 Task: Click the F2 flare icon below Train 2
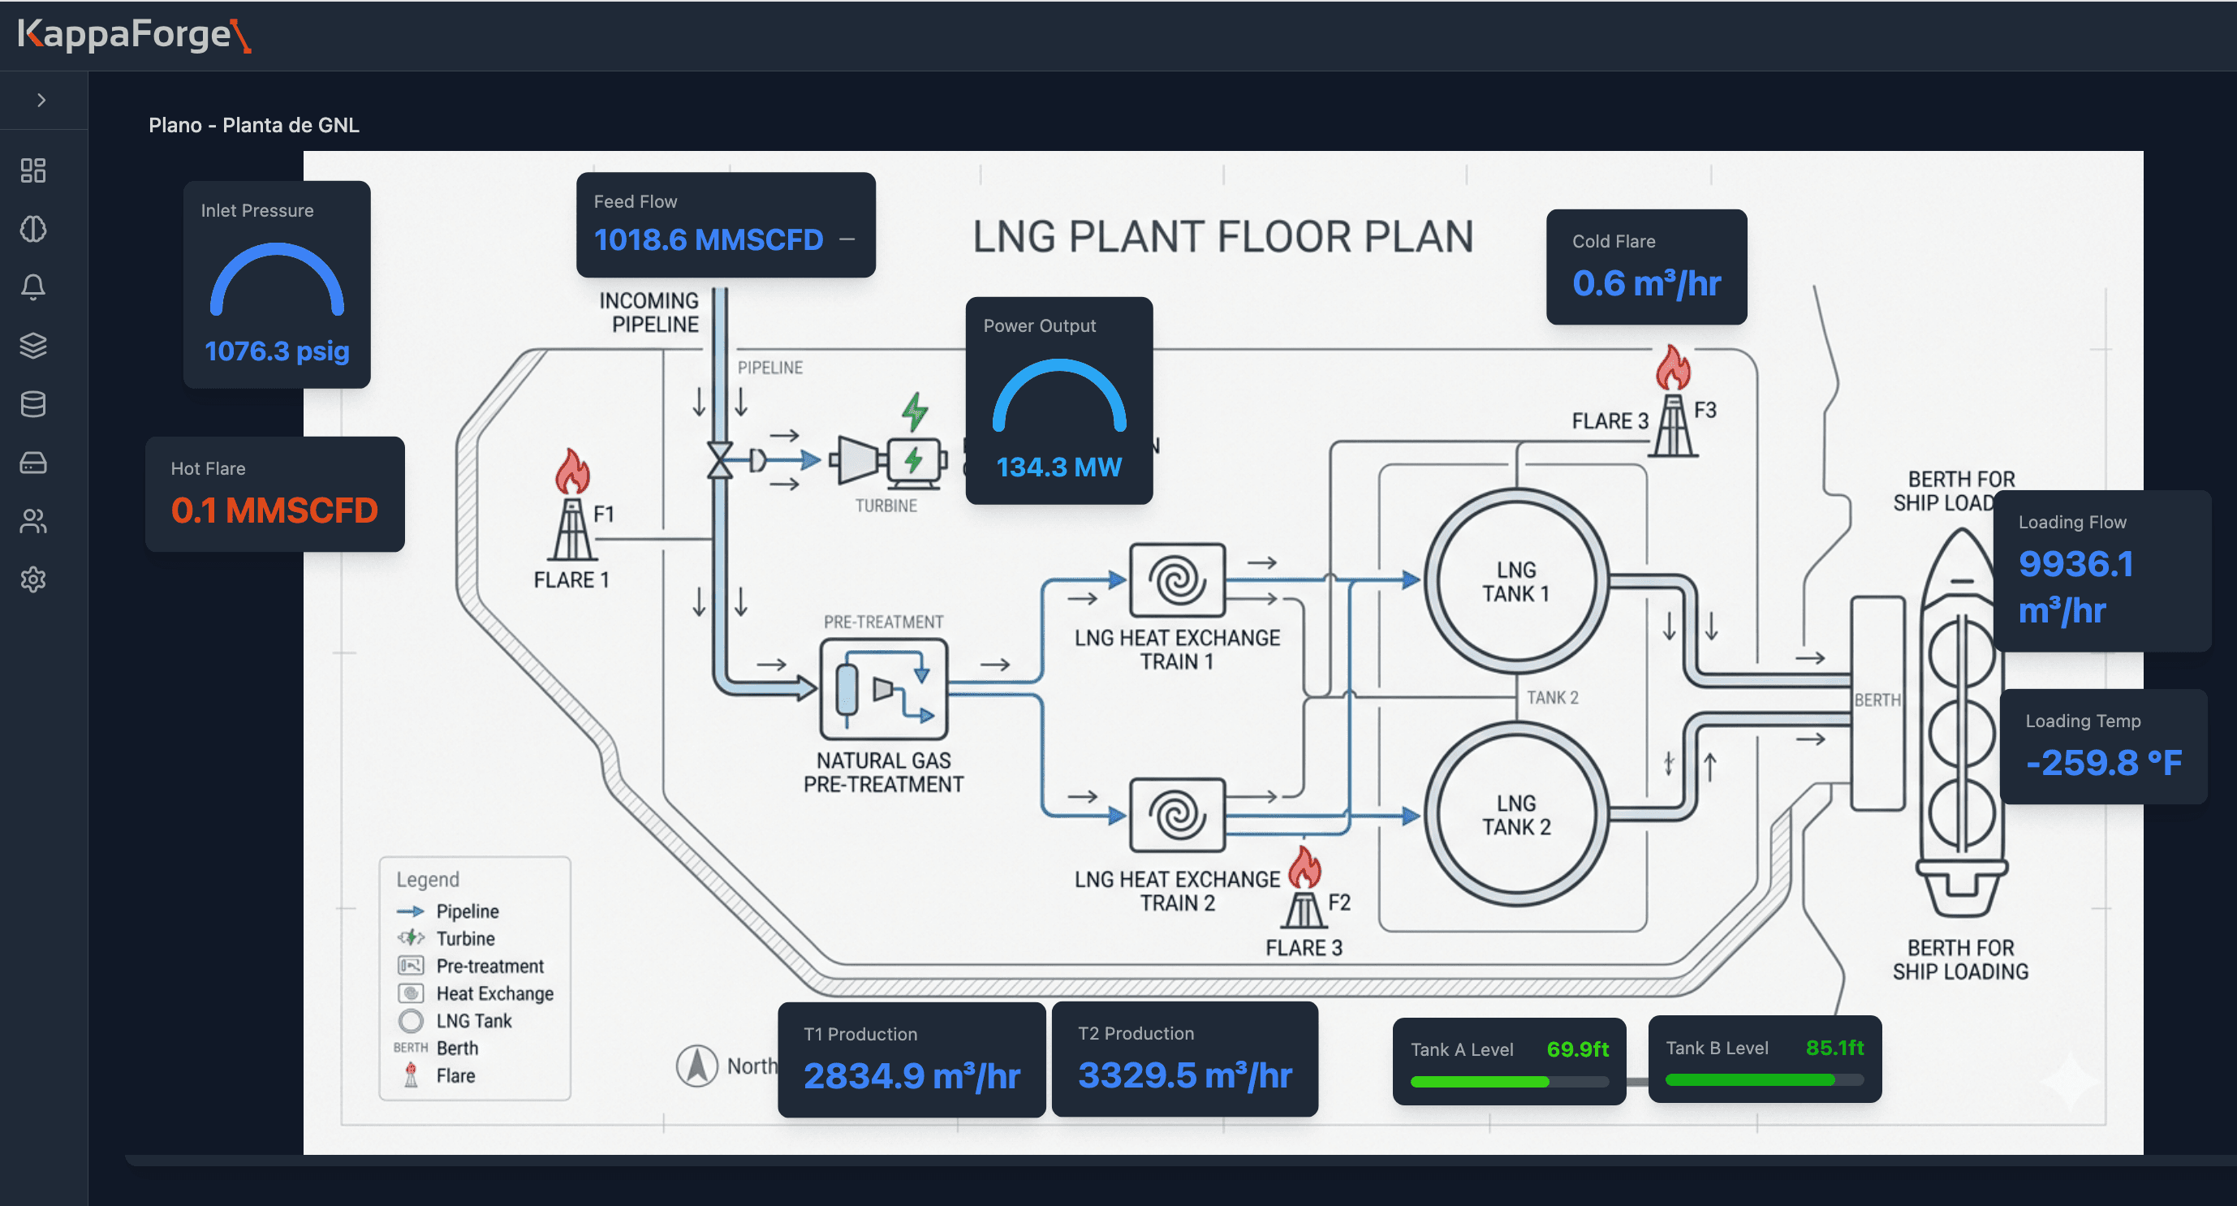(1304, 888)
